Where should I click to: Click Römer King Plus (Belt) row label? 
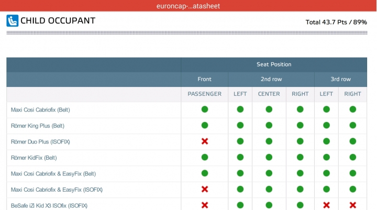pyautogui.click(x=38, y=126)
